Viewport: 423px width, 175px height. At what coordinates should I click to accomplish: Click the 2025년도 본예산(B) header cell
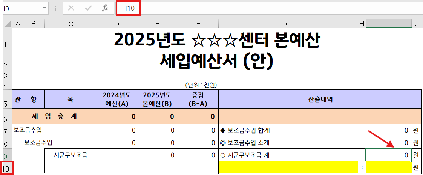click(x=157, y=99)
